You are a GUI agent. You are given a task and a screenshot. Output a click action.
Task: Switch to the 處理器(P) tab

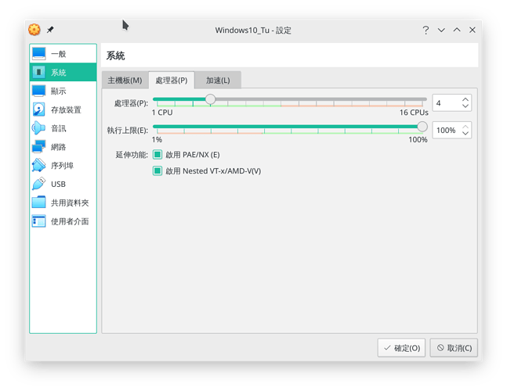point(172,80)
